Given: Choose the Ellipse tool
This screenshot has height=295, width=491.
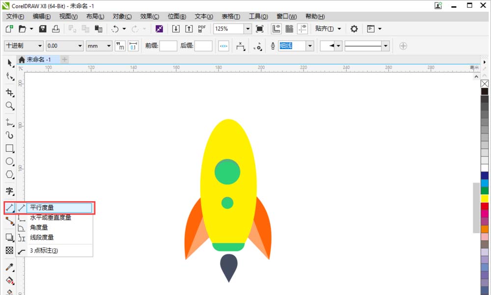Looking at the screenshot, I should pos(9,161).
